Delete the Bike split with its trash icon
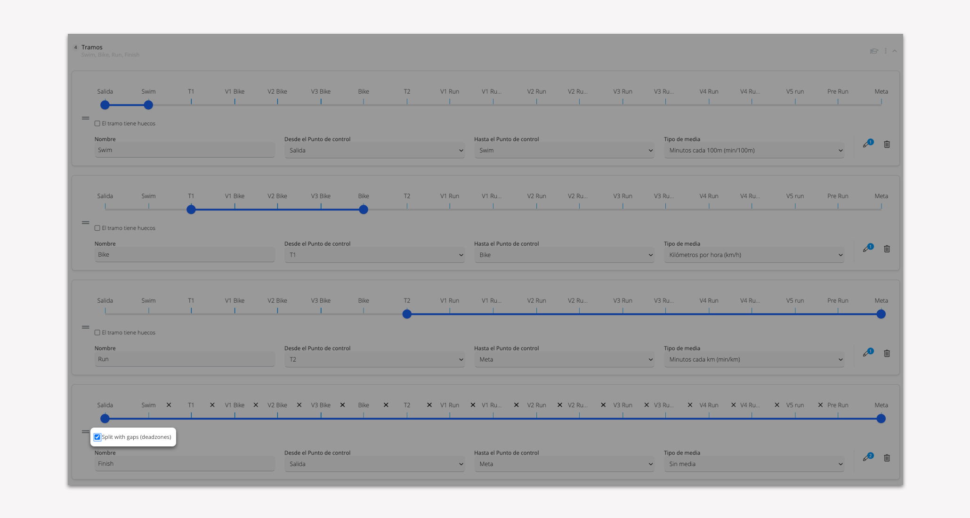 [887, 249]
